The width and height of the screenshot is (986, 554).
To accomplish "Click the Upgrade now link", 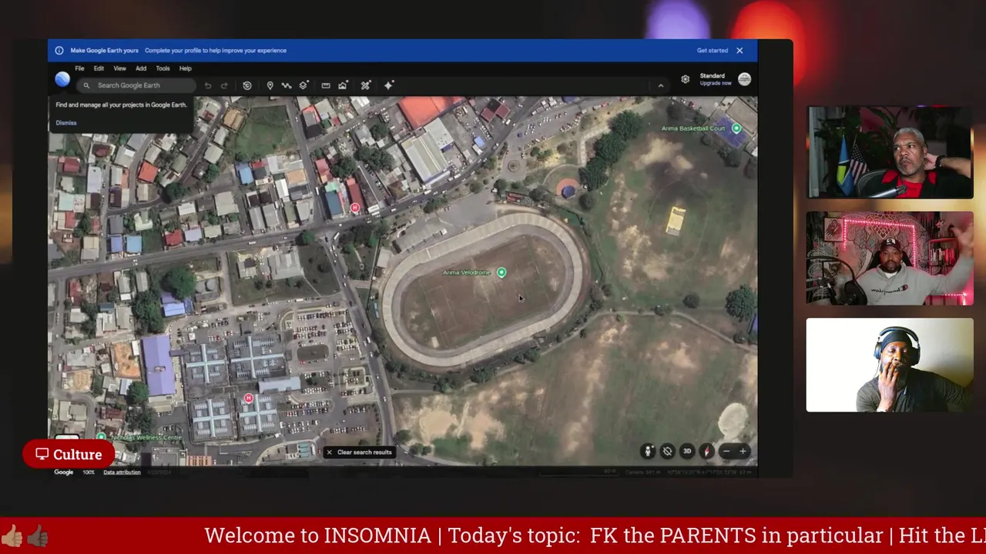I will (x=716, y=83).
